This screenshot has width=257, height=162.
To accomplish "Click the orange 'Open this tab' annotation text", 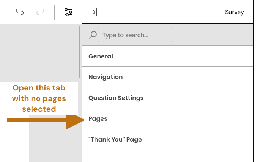I will point(39,98).
